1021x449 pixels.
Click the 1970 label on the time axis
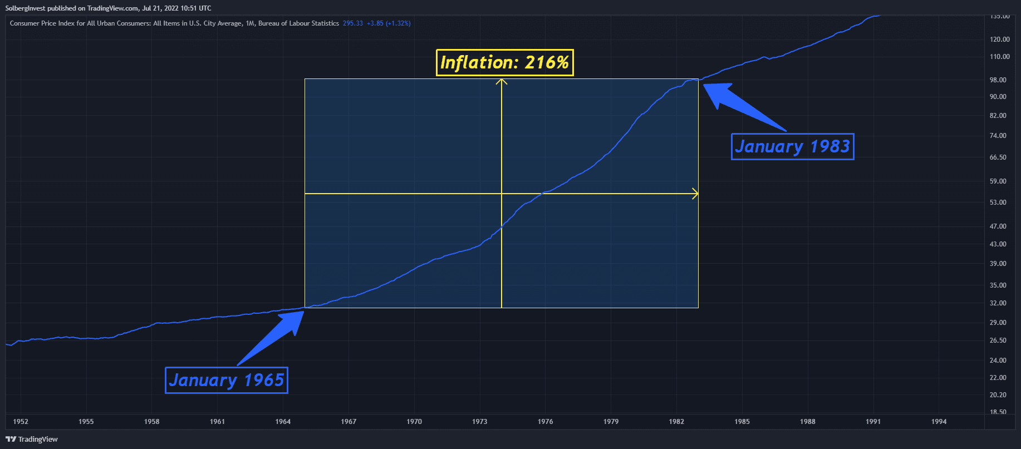pyautogui.click(x=414, y=422)
